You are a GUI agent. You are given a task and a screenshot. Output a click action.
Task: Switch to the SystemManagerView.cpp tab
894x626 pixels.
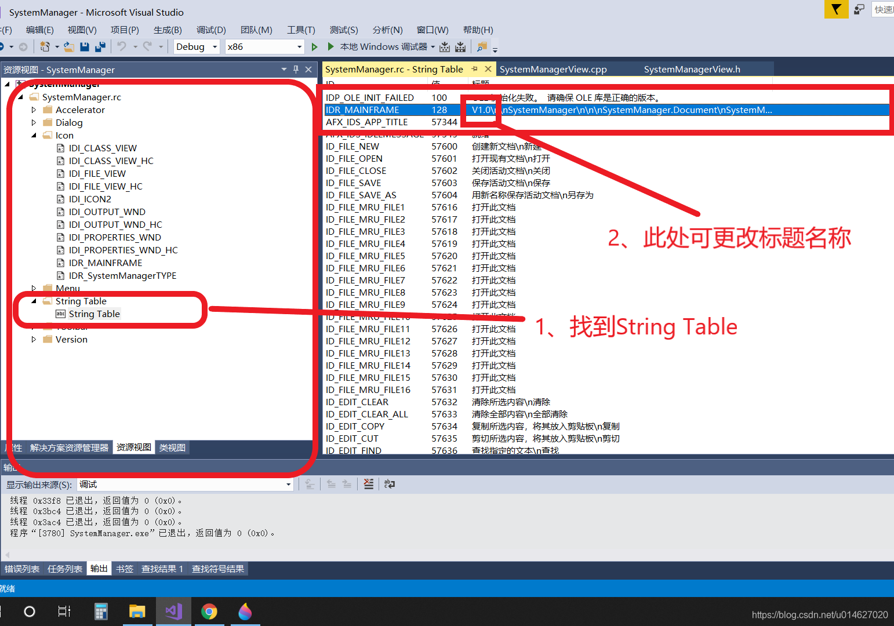point(553,69)
